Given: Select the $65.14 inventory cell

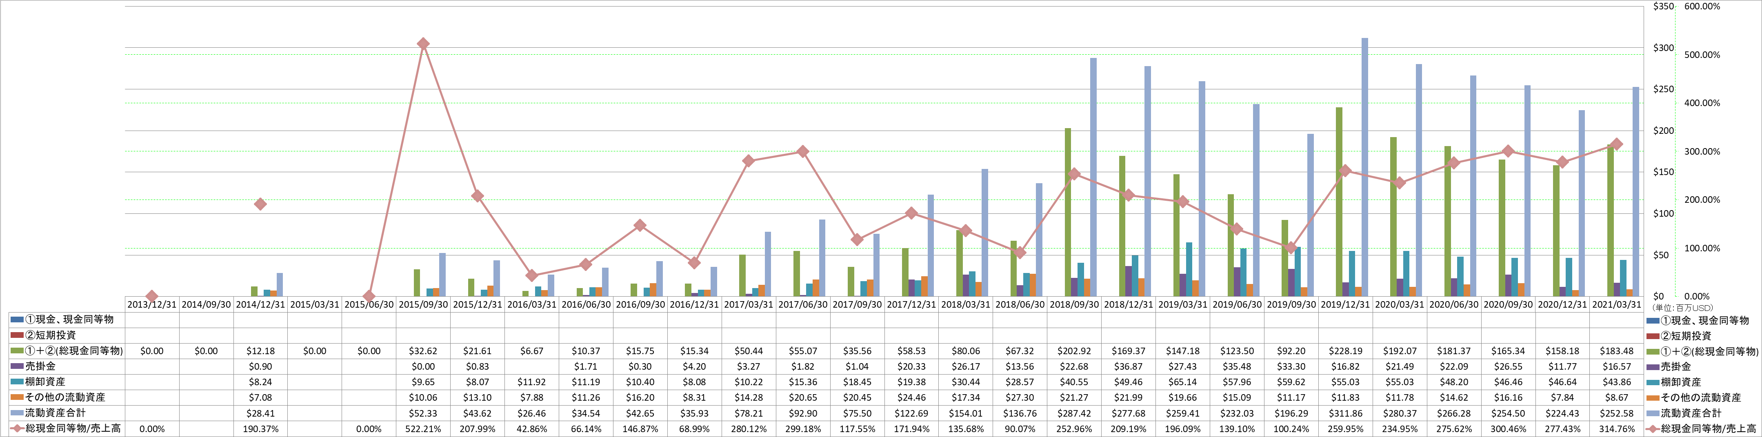Looking at the screenshot, I should pos(1183,382).
